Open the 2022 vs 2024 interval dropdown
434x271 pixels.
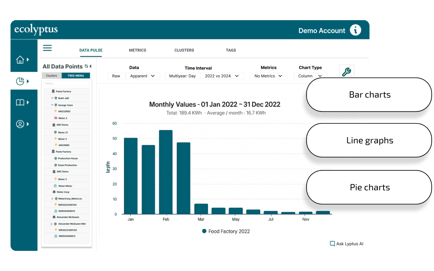point(222,76)
